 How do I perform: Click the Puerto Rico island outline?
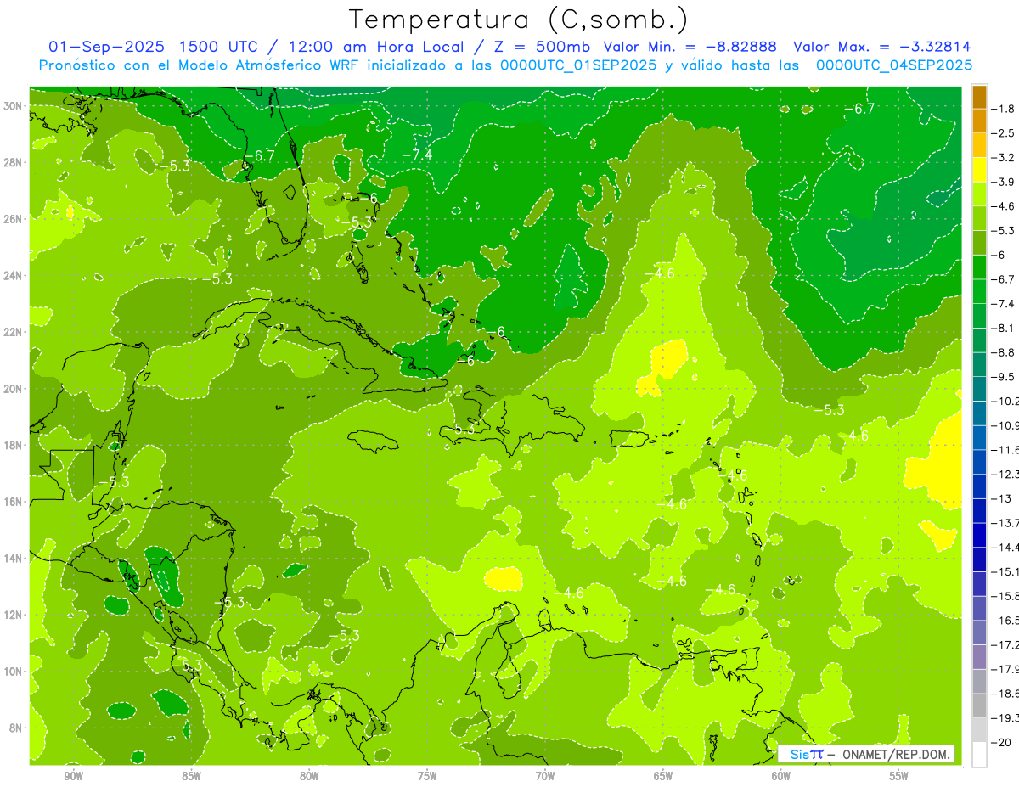tap(628, 438)
